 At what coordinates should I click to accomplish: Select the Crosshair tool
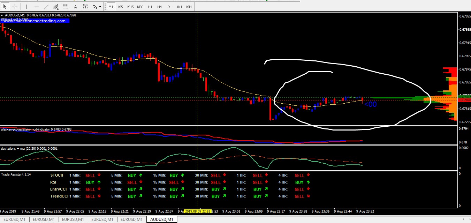15,7
